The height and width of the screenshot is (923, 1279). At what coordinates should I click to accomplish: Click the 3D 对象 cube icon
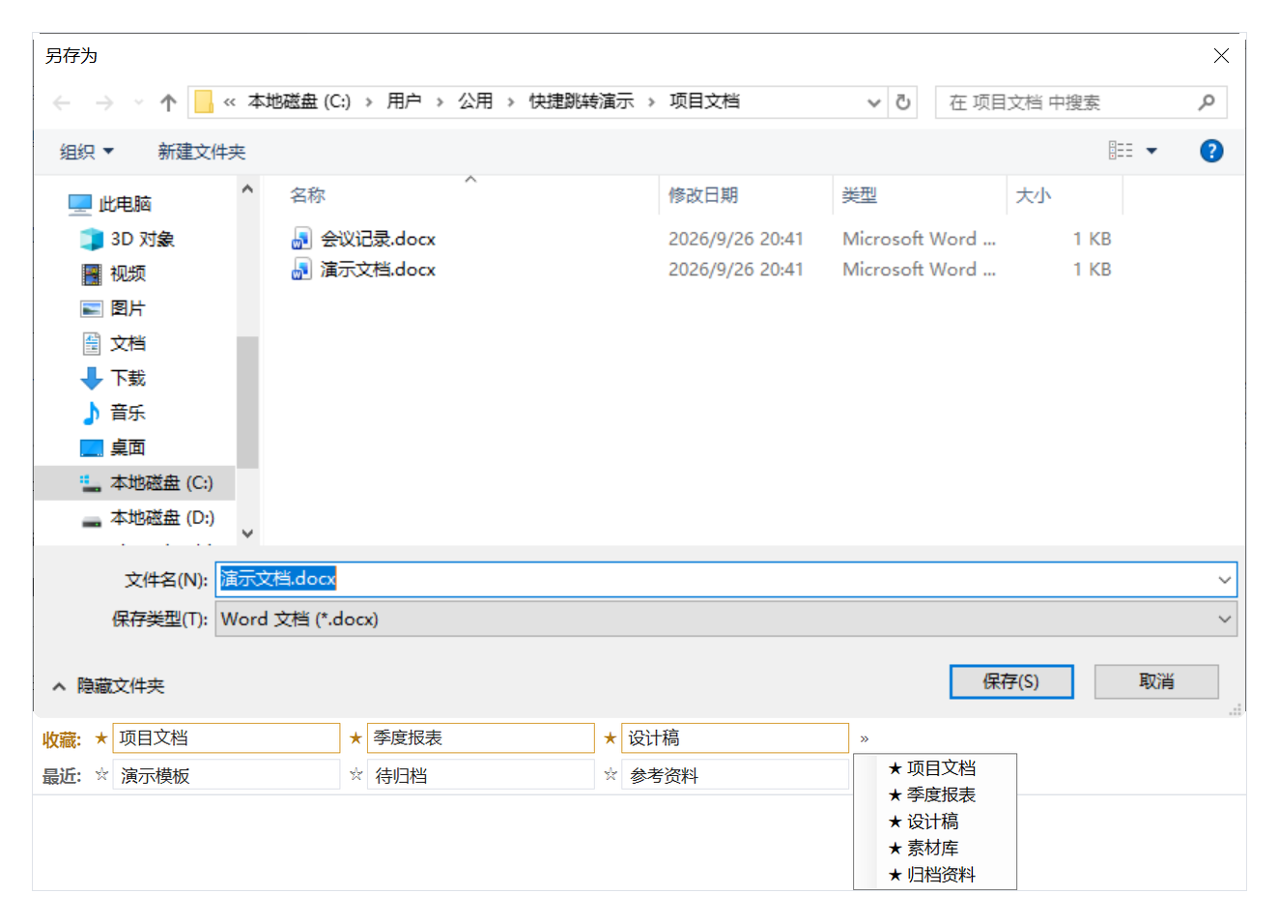(x=92, y=239)
